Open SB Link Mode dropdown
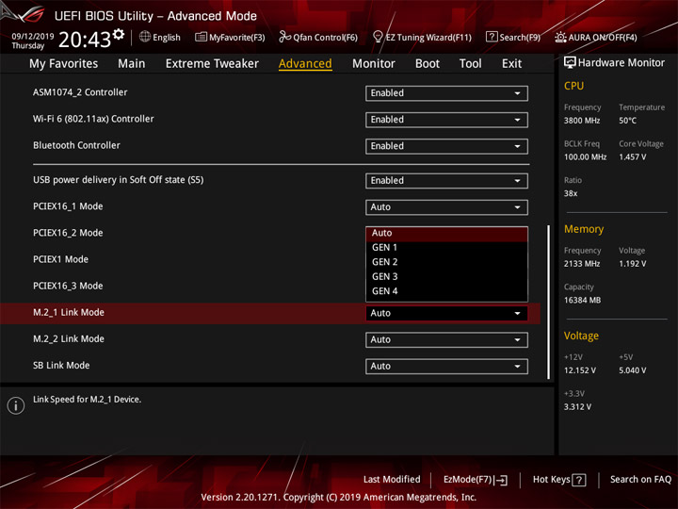Image resolution: width=678 pixels, height=509 pixels. click(446, 366)
